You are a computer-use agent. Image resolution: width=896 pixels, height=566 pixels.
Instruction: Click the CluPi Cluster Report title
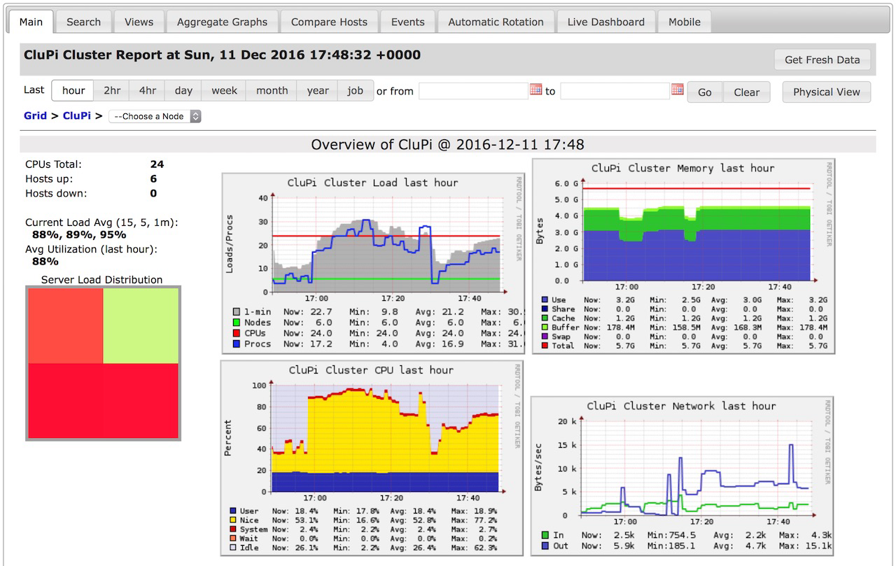click(x=223, y=55)
